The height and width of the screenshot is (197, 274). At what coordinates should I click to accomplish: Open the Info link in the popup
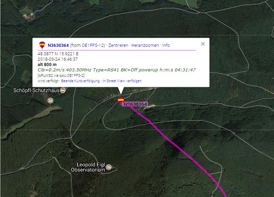[x=166, y=45]
